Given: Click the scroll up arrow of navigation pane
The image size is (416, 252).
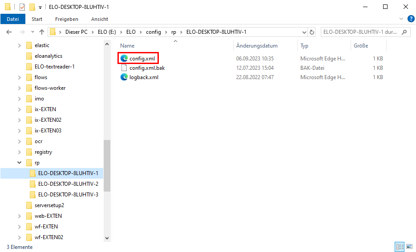Looking at the screenshot, I should click(x=107, y=44).
